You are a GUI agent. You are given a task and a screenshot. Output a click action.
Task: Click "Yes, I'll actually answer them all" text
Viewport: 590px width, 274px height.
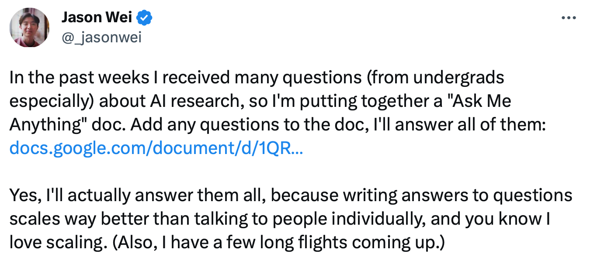138,195
